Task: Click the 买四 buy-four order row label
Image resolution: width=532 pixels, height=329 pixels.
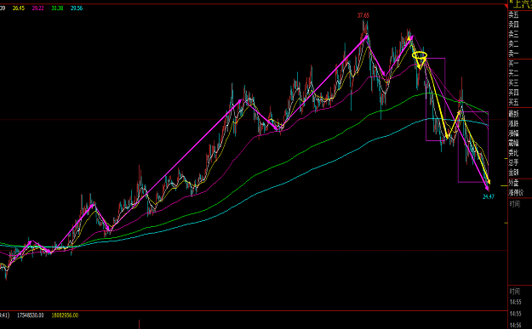Action: coord(513,93)
